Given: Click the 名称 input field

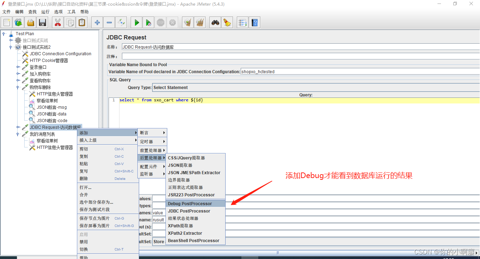Looking at the screenshot, I should pos(300,47).
